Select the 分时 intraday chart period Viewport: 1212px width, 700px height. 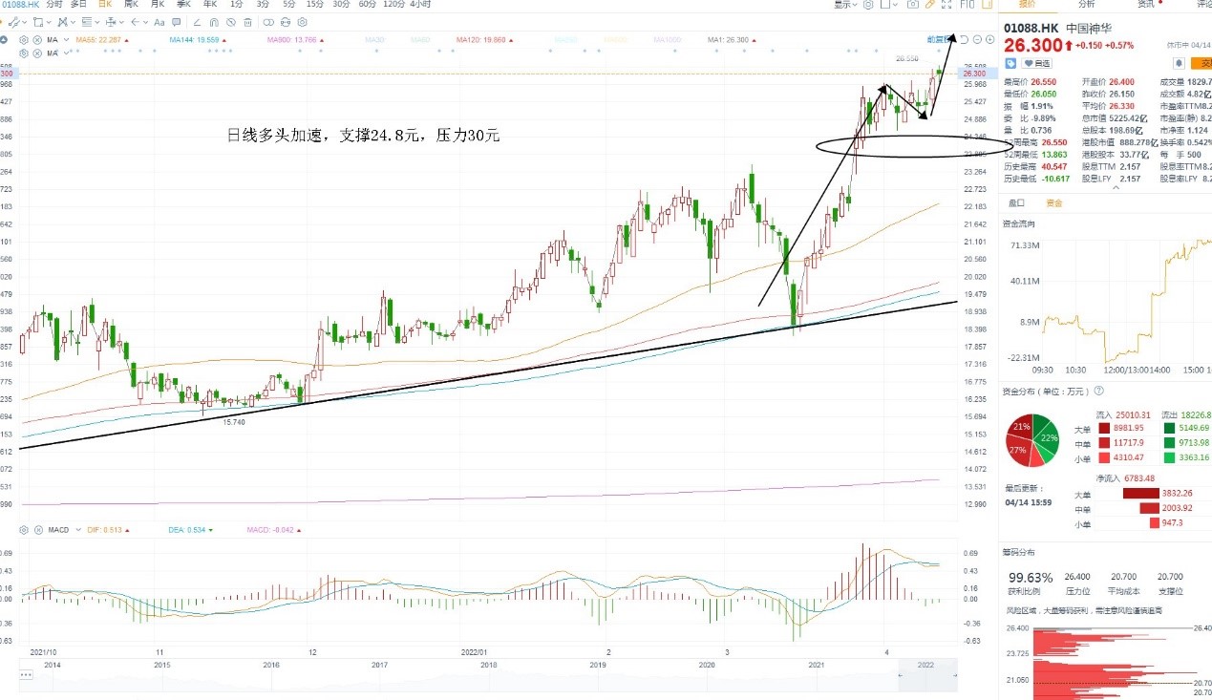point(54,5)
